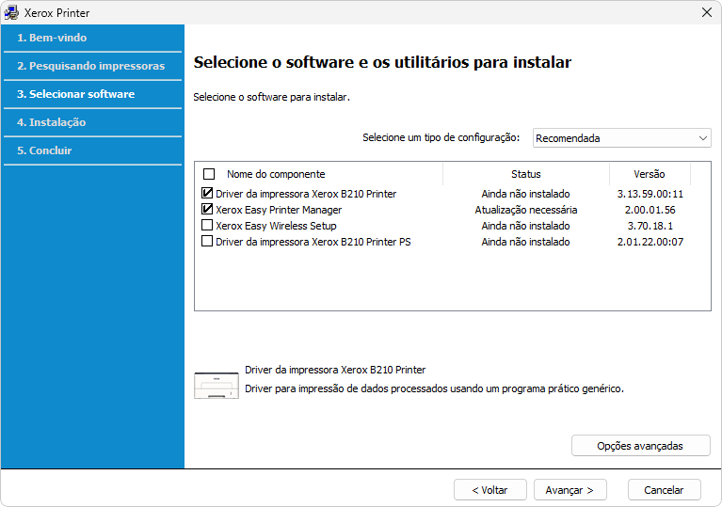Click the Atualização necessária status cell
This screenshot has width=722, height=507.
[526, 210]
